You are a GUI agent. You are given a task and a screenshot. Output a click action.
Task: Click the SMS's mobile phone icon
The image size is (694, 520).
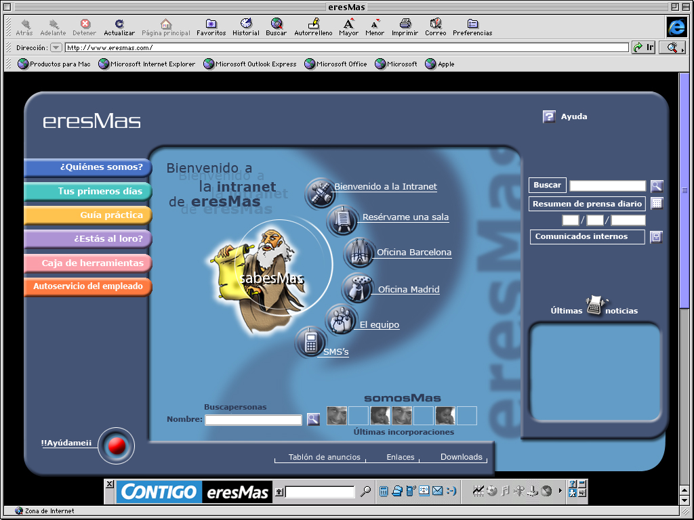pyautogui.click(x=311, y=343)
